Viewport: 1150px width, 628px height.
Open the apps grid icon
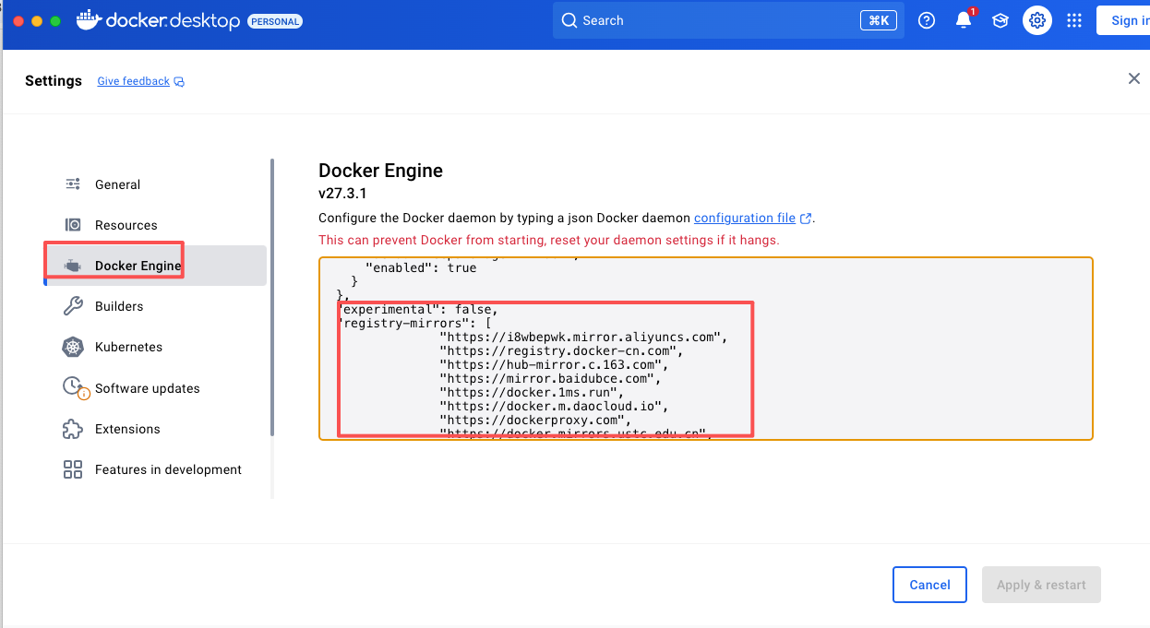(1074, 20)
